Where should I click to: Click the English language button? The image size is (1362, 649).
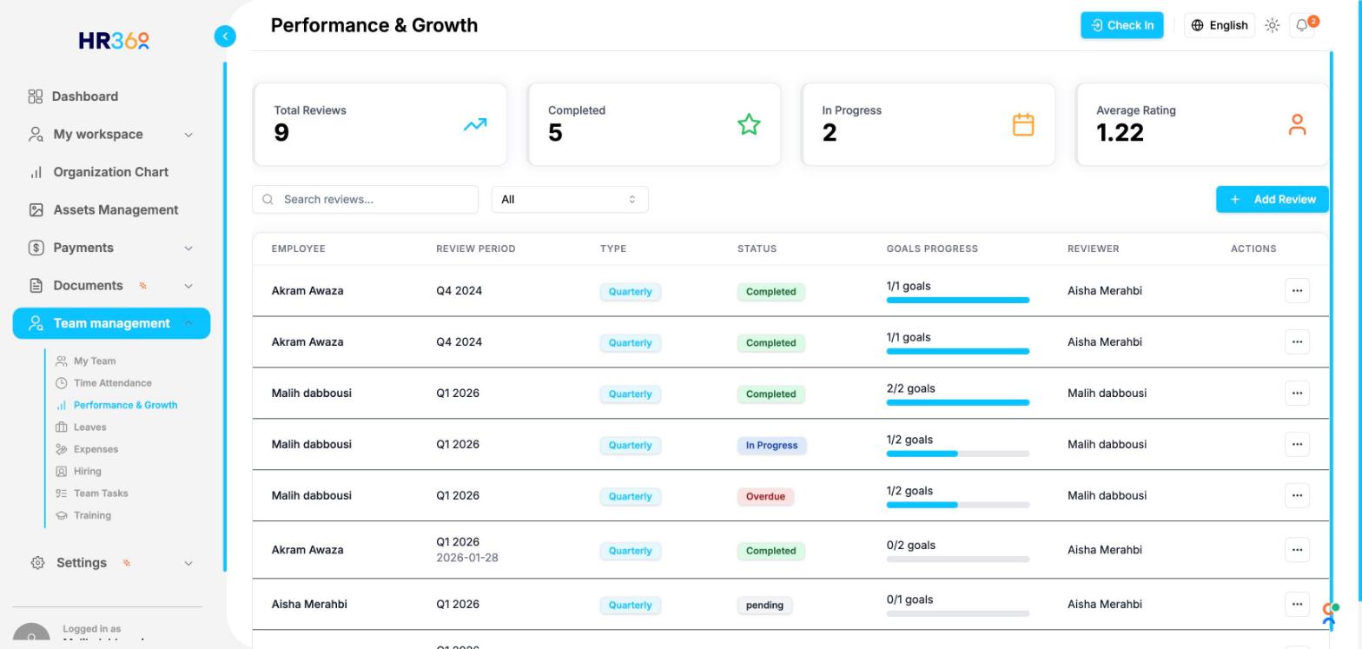pyautogui.click(x=1219, y=25)
